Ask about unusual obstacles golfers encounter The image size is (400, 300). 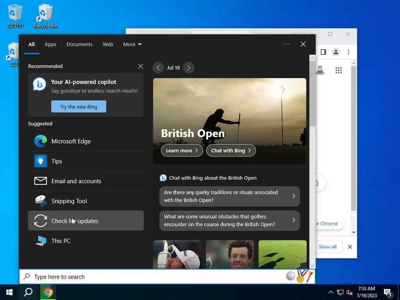point(230,220)
